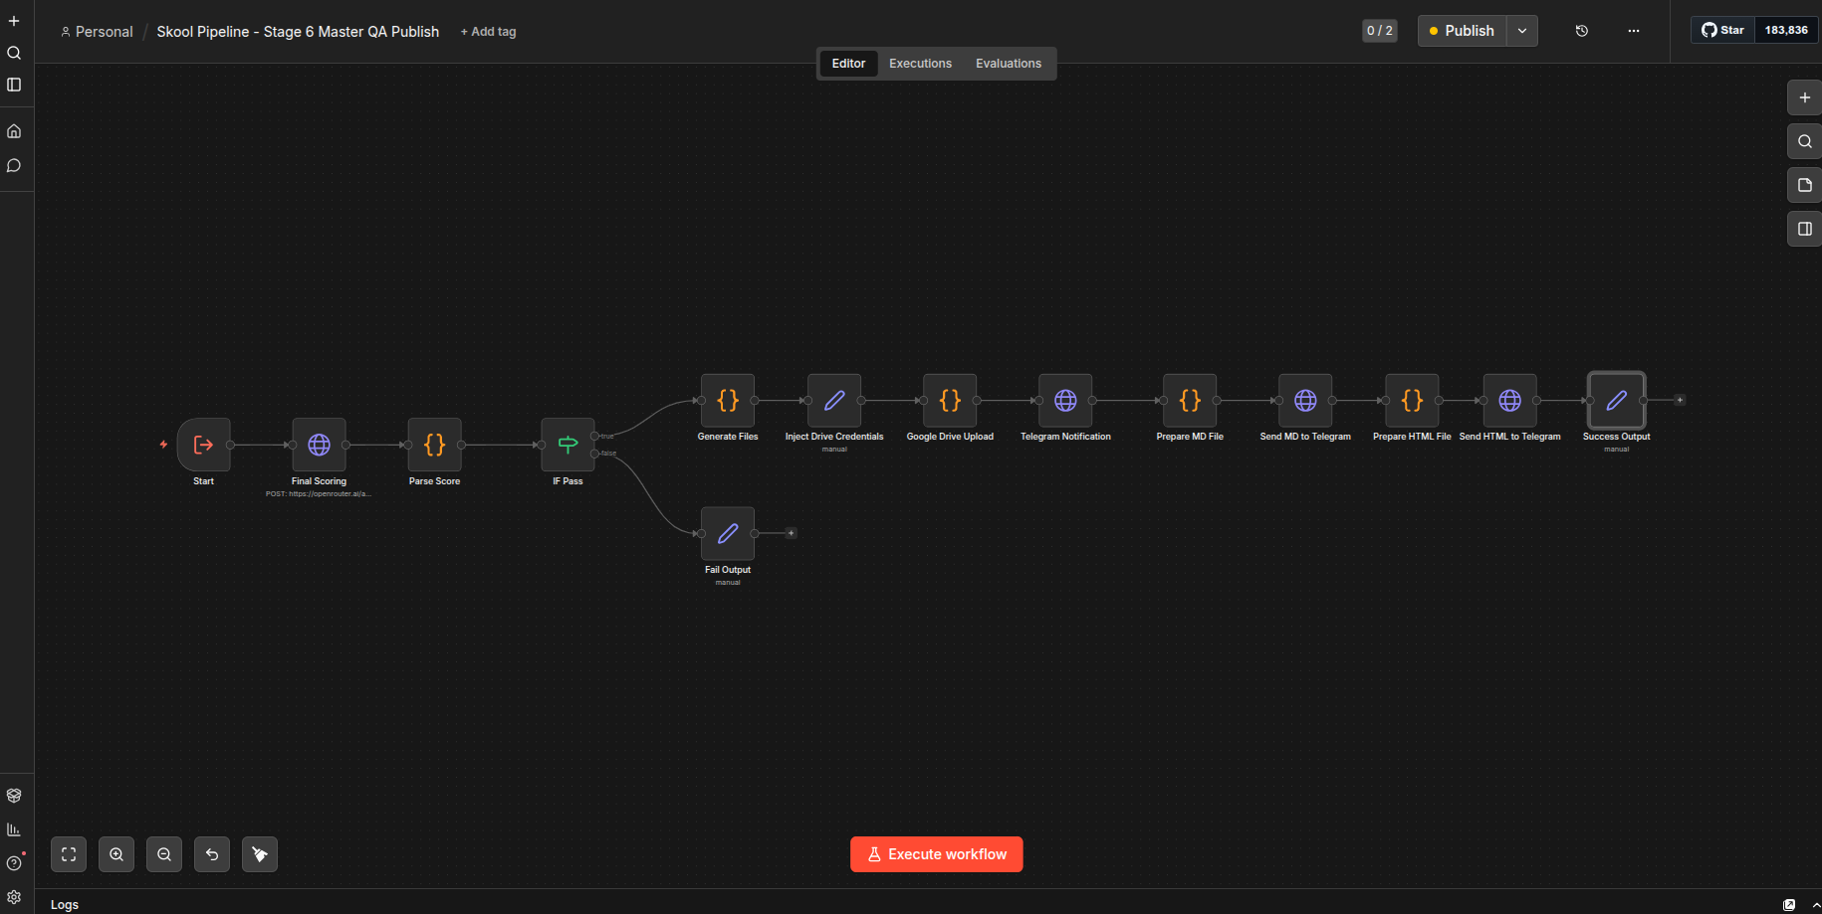Image resolution: width=1822 pixels, height=914 pixels.
Task: Add a tag to the workflow
Action: click(x=488, y=31)
